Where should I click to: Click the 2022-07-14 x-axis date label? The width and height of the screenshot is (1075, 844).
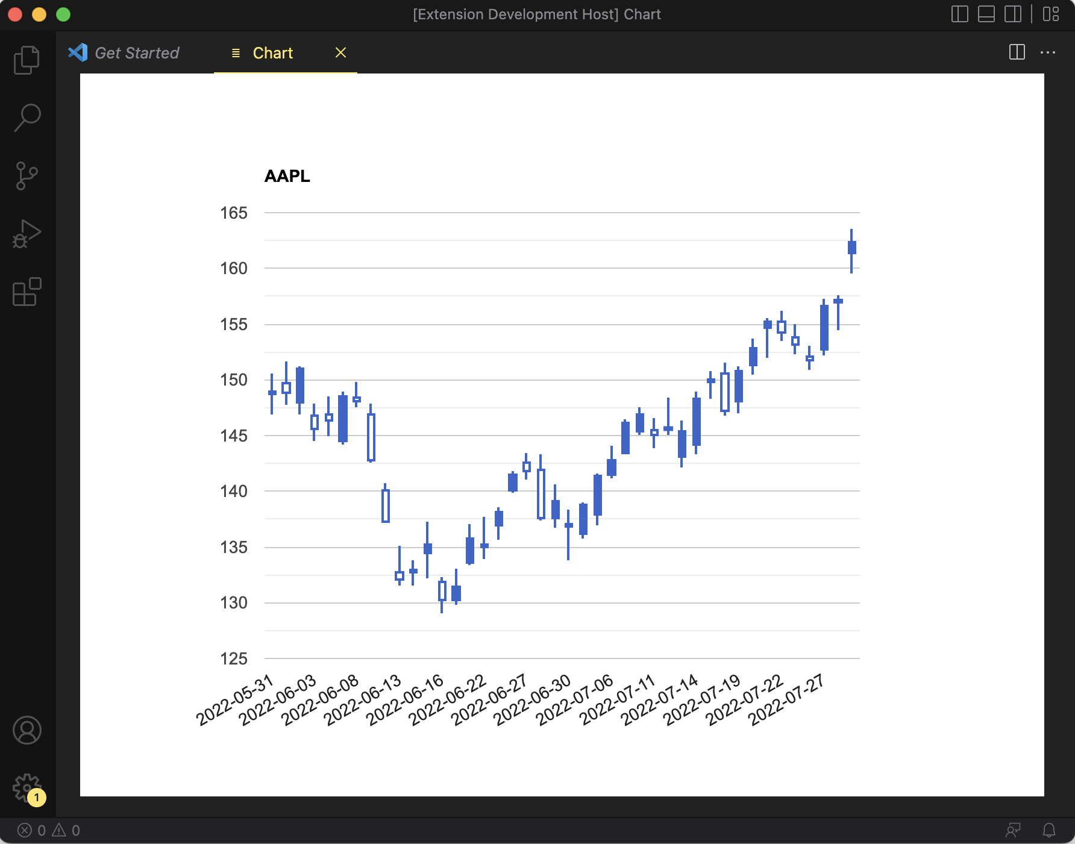pyautogui.click(x=660, y=700)
